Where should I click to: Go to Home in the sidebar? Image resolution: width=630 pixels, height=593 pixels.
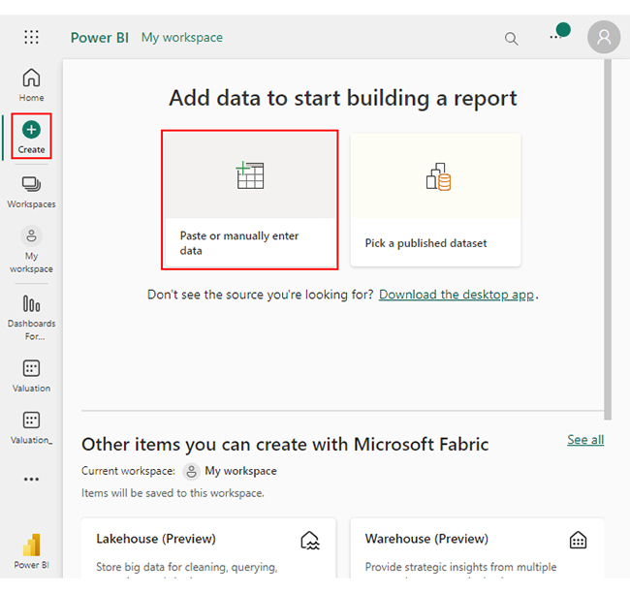(31, 84)
